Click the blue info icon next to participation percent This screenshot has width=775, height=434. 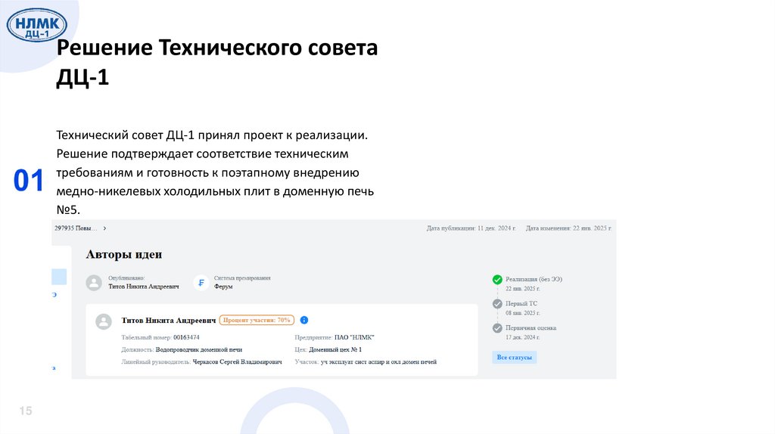point(304,320)
